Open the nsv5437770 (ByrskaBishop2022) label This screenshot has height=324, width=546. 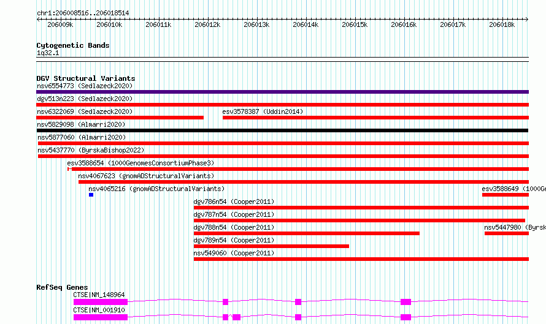[91, 150]
